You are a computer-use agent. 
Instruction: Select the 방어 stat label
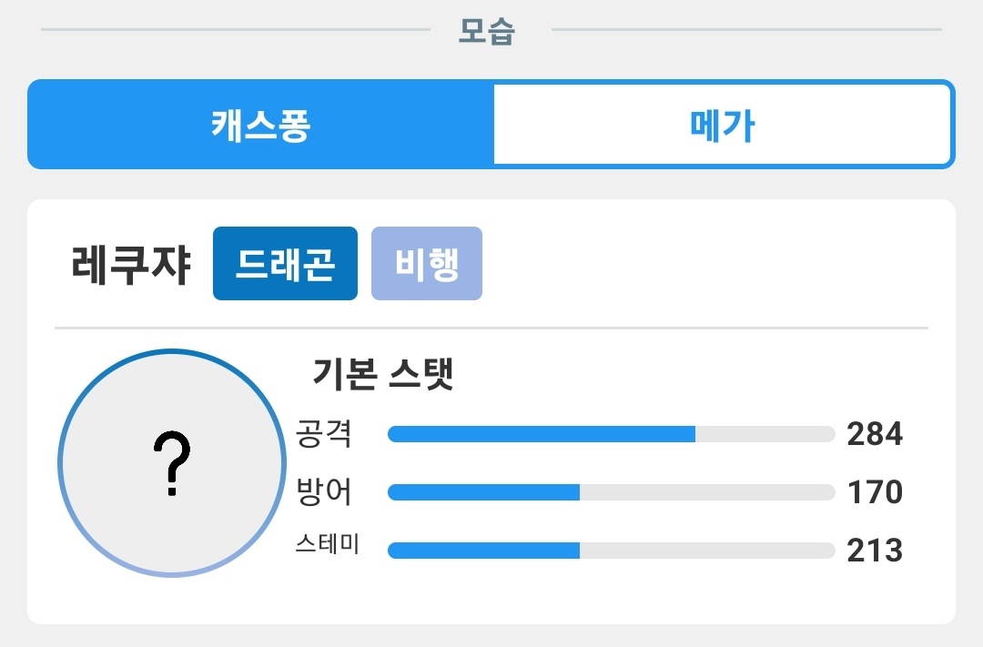324,492
